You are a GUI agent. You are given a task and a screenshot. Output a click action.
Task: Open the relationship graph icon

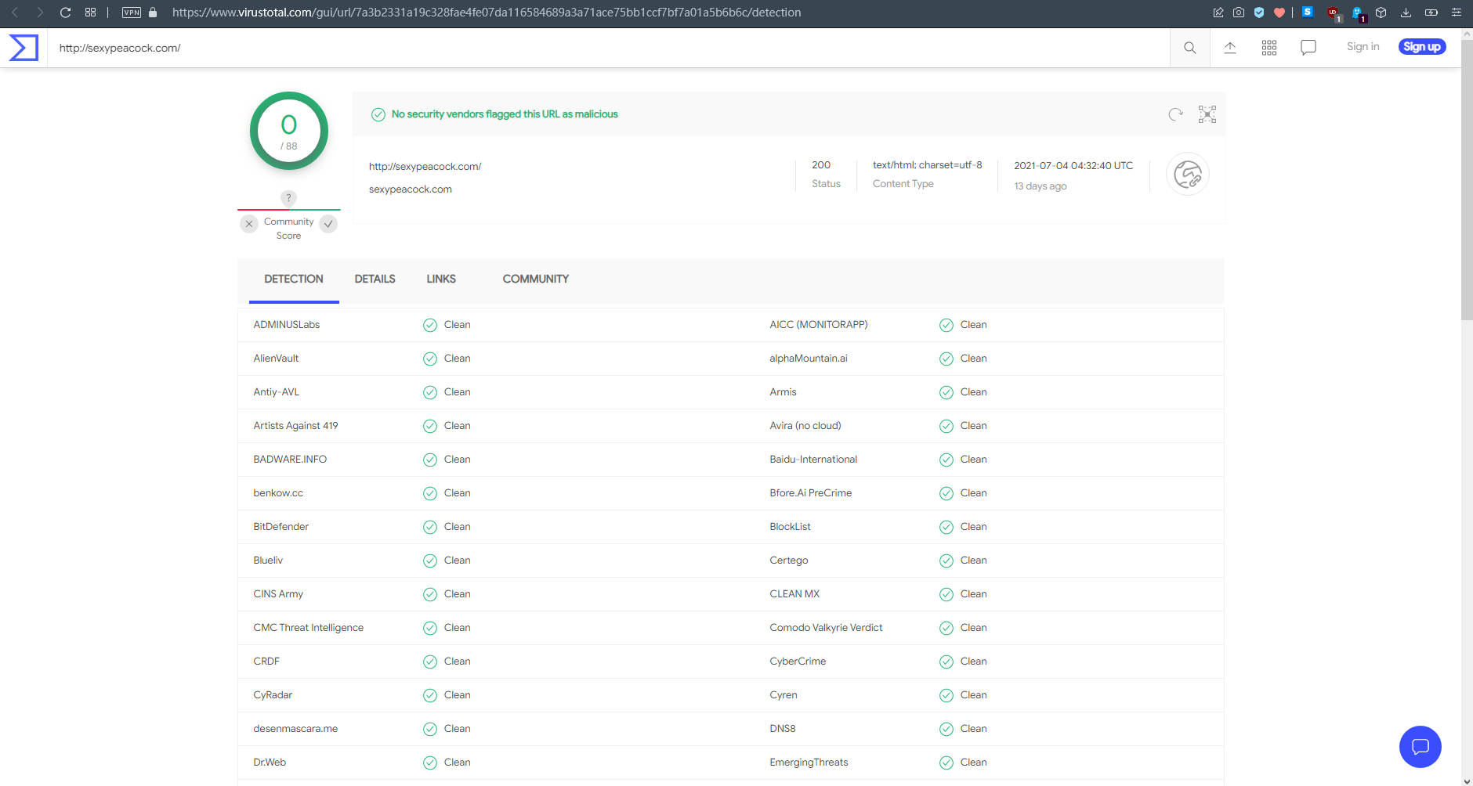pos(1207,114)
